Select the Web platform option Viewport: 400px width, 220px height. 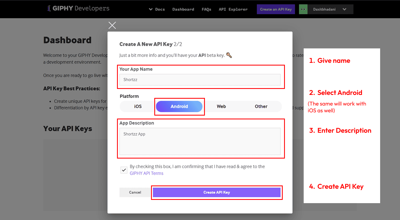tap(221, 106)
